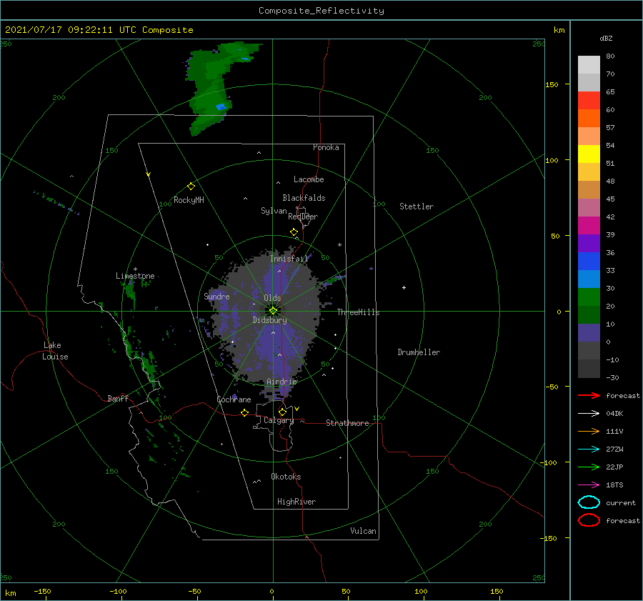Pick the lightest gray 80-70 dBZ swatch

pos(589,65)
